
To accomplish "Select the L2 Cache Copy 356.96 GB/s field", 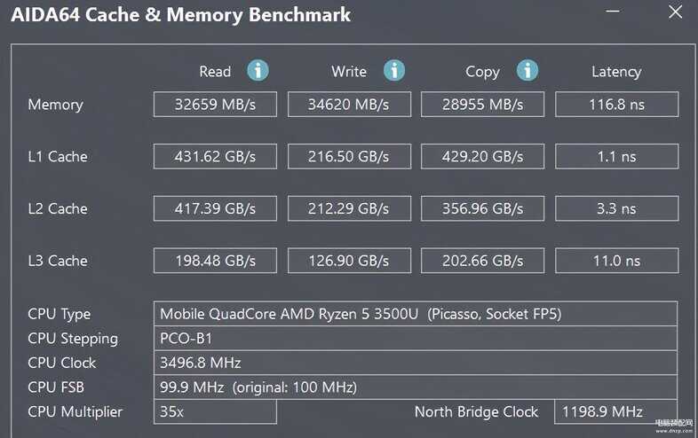I will [x=482, y=208].
